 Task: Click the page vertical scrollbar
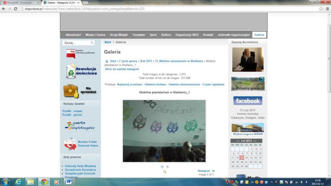pyautogui.click(x=329, y=59)
